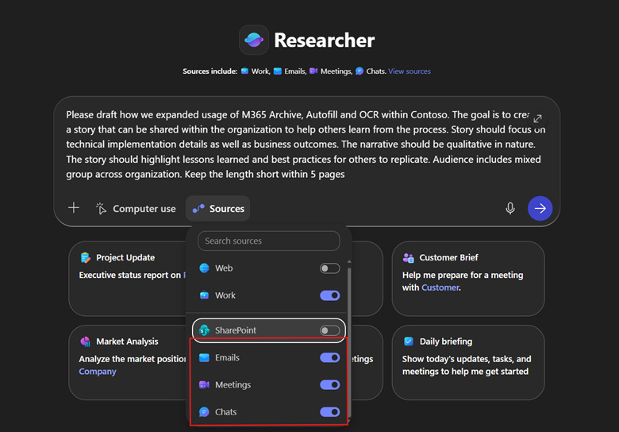The width and height of the screenshot is (619, 432).
Task: Select the Chats row label
Action: [226, 412]
